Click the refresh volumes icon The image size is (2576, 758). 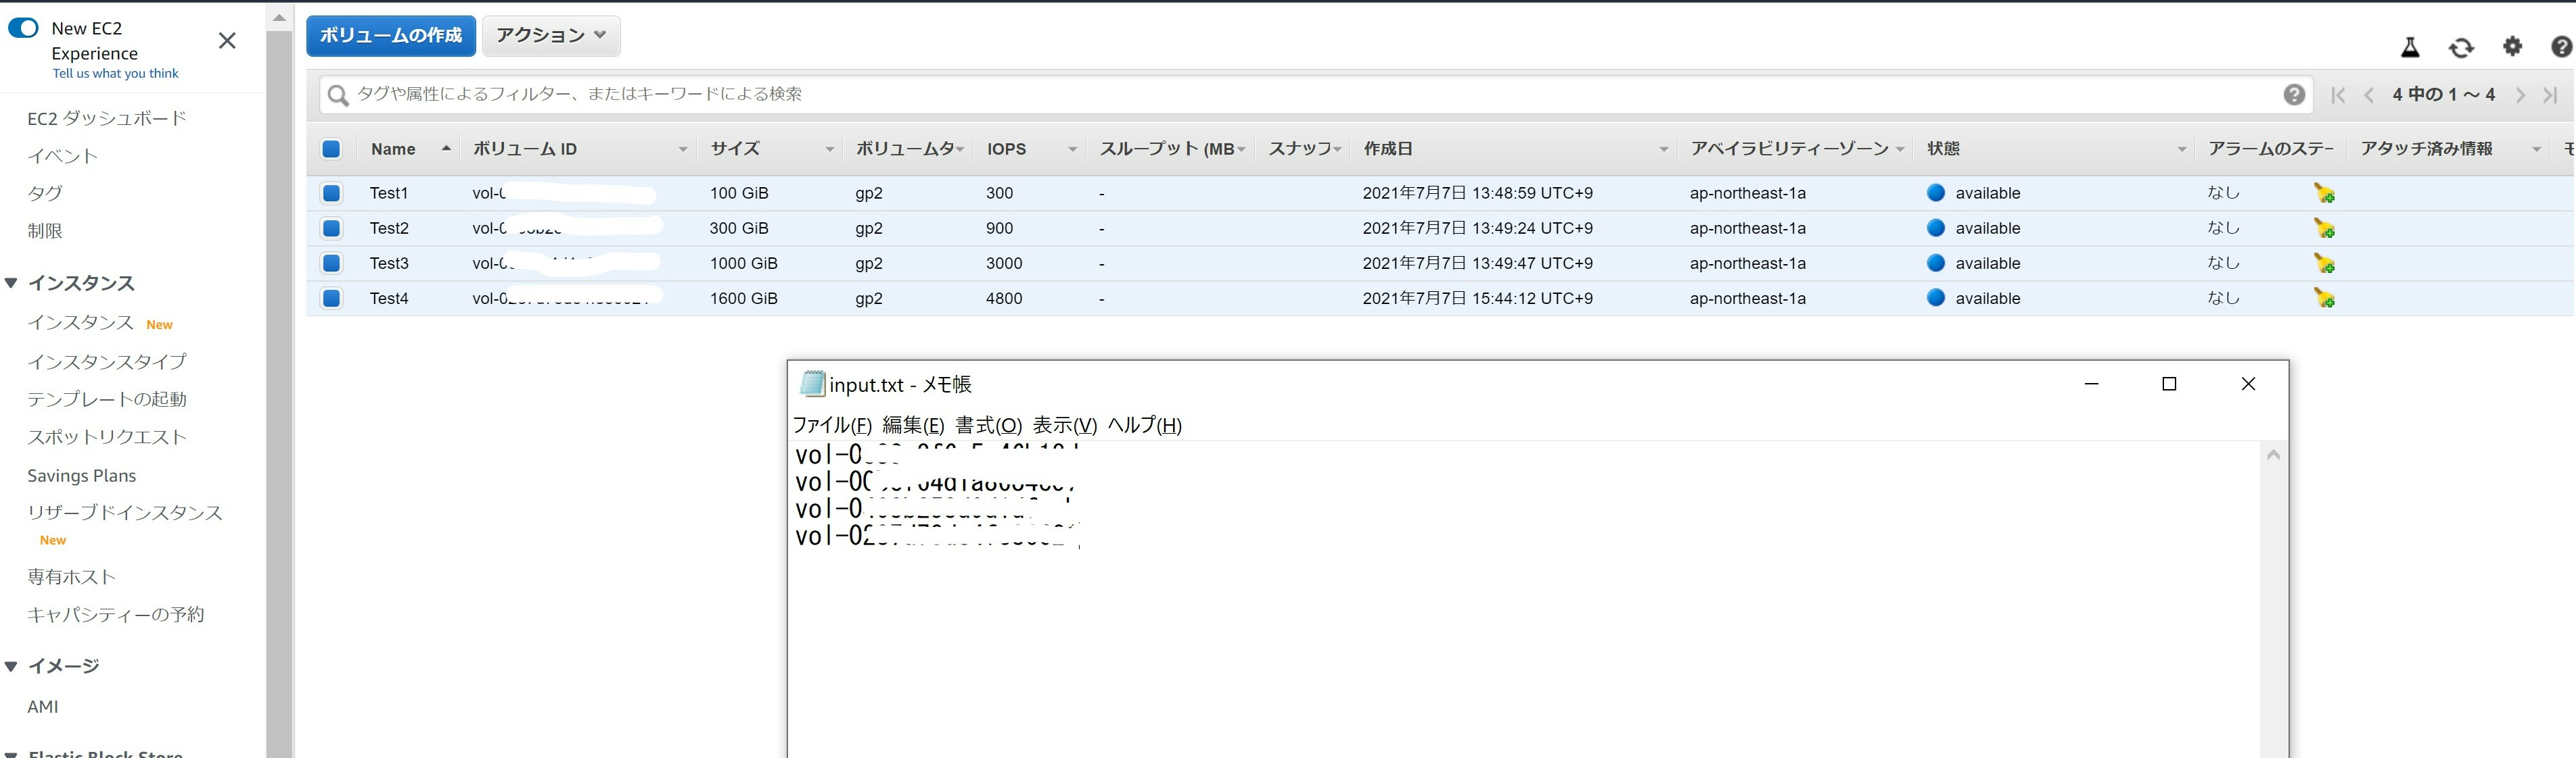point(2461,47)
